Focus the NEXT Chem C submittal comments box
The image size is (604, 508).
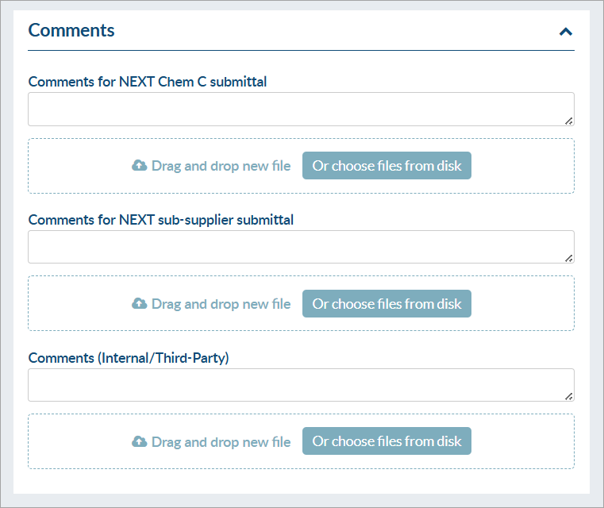tap(301, 109)
